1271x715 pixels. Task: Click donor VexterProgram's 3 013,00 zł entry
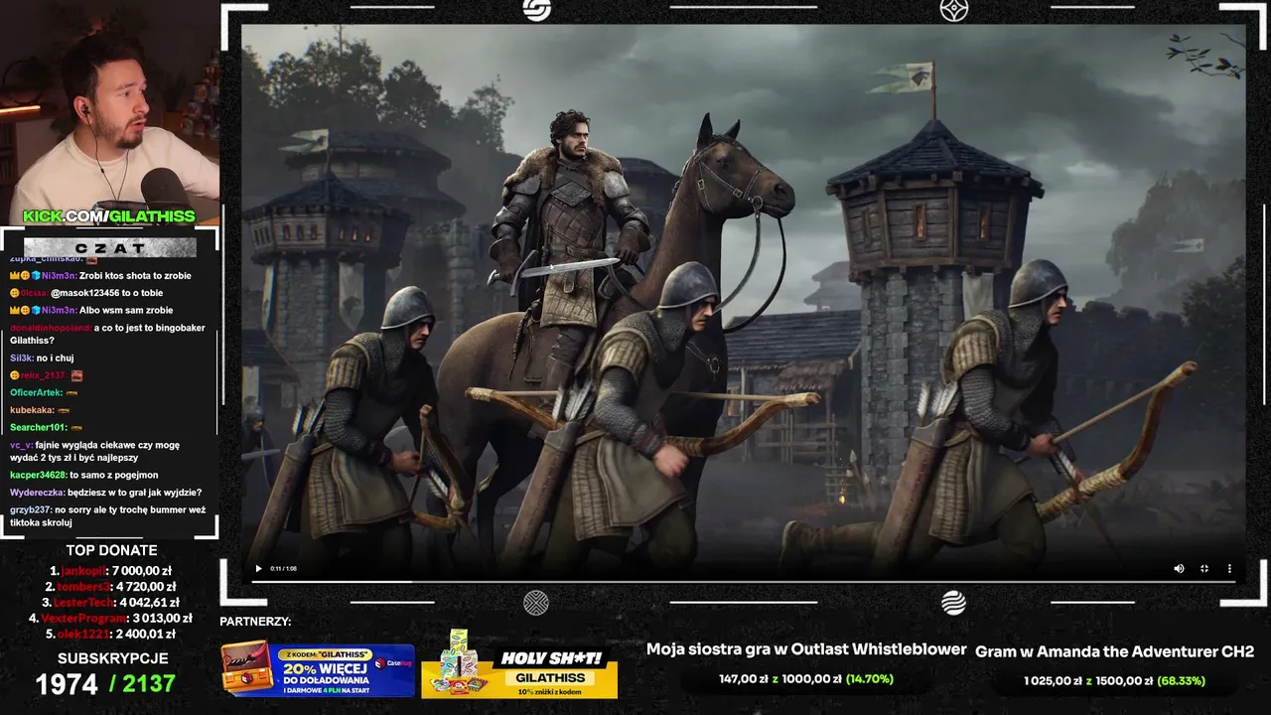pyautogui.click(x=108, y=619)
